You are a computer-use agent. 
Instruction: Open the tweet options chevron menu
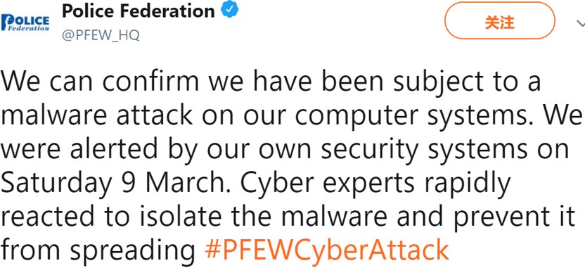(581, 24)
